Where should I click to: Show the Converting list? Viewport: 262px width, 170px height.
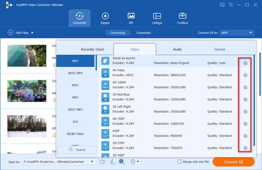pos(117,33)
